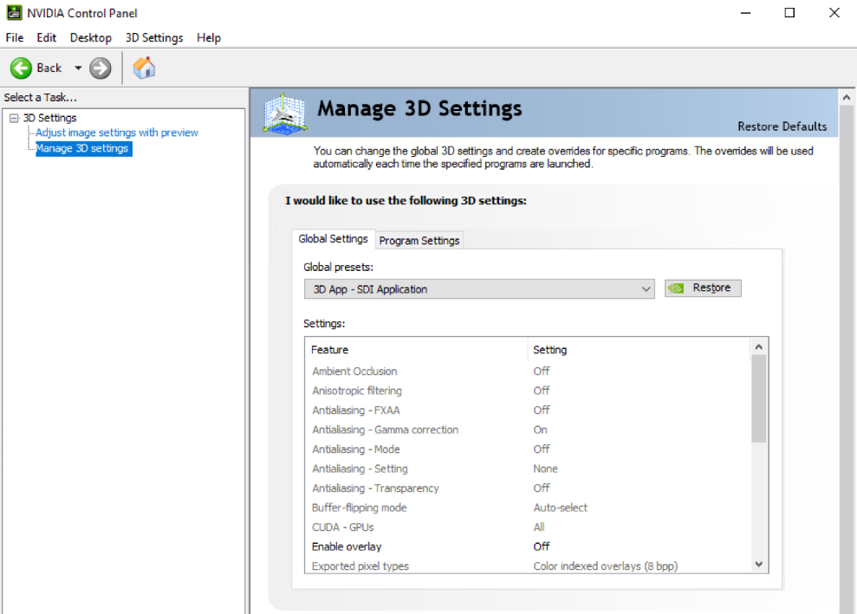Click the main page scroll up arrow
Viewport: 857px width, 614px height.
[847, 97]
